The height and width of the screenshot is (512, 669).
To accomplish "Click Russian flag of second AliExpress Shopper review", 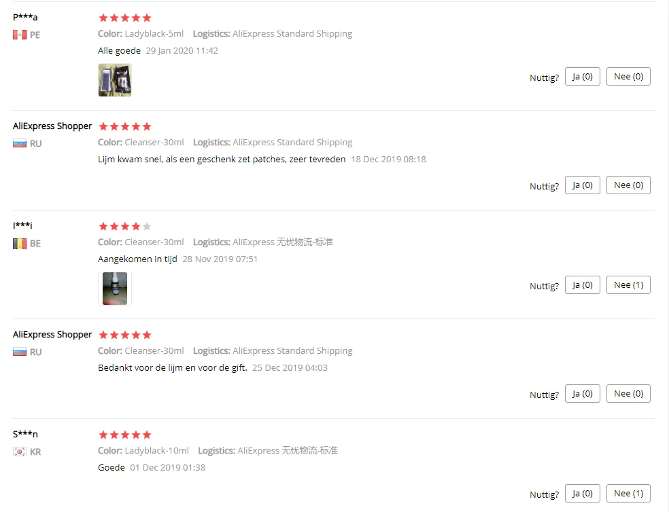I will click(x=20, y=352).
